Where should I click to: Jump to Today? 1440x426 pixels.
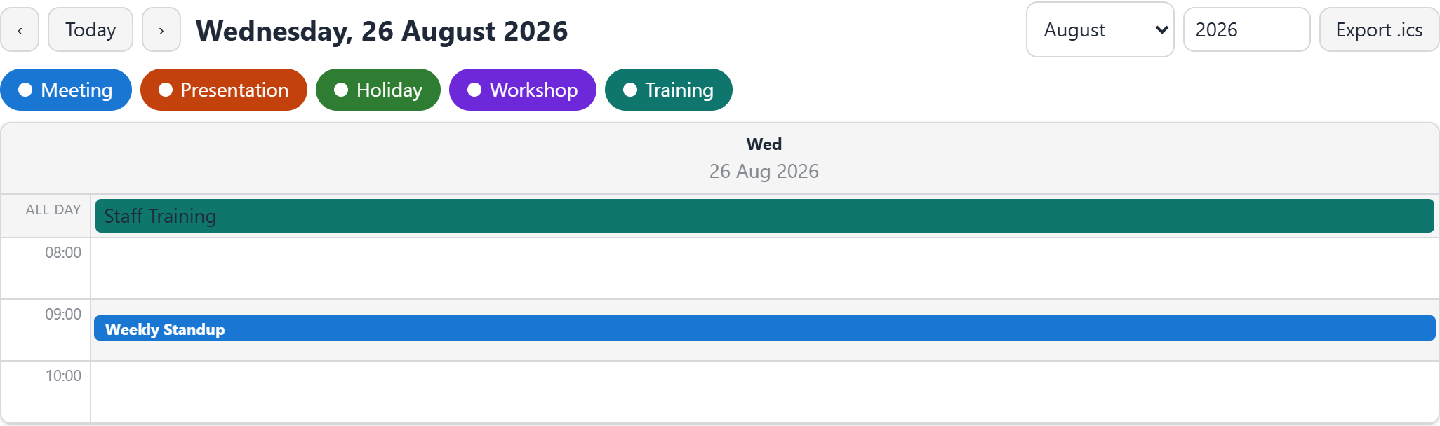(x=91, y=29)
